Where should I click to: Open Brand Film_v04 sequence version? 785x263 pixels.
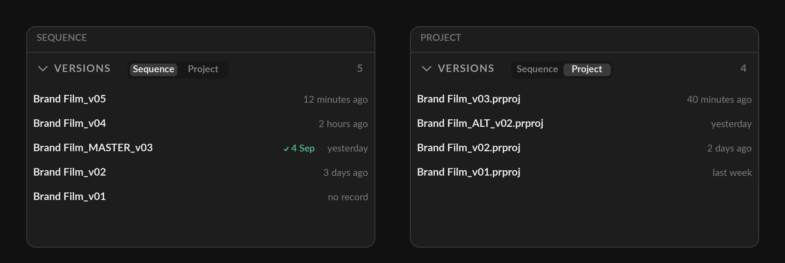click(201, 124)
